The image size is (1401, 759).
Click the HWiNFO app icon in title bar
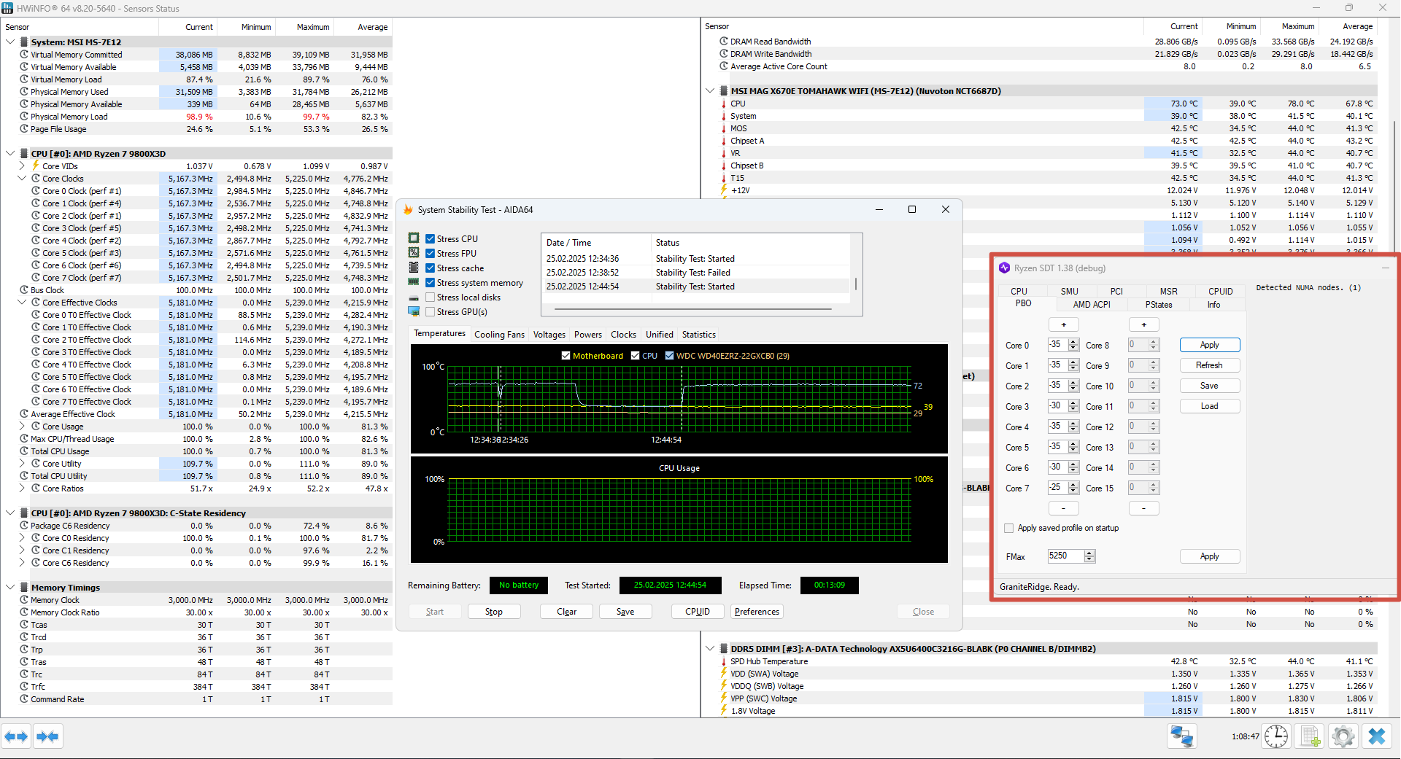click(7, 8)
